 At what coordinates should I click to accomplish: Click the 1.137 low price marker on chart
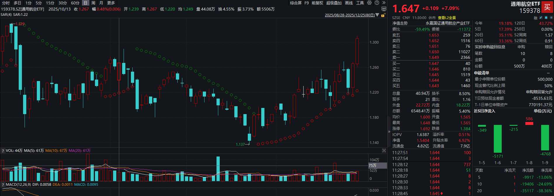point(240,145)
